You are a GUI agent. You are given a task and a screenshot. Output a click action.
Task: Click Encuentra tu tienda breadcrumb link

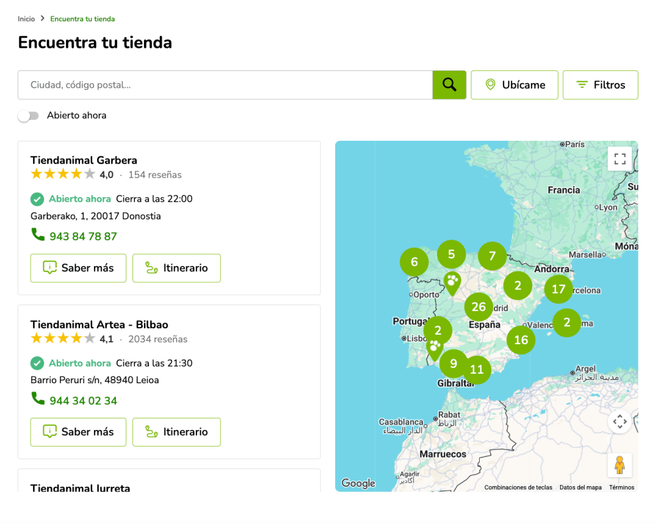point(83,19)
